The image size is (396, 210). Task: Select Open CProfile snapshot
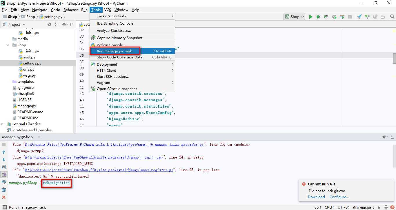pyautogui.click(x=132, y=89)
